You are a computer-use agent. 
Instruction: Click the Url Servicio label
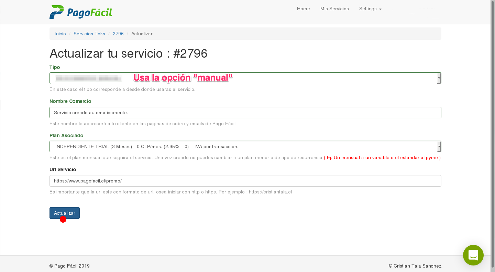tap(63, 169)
